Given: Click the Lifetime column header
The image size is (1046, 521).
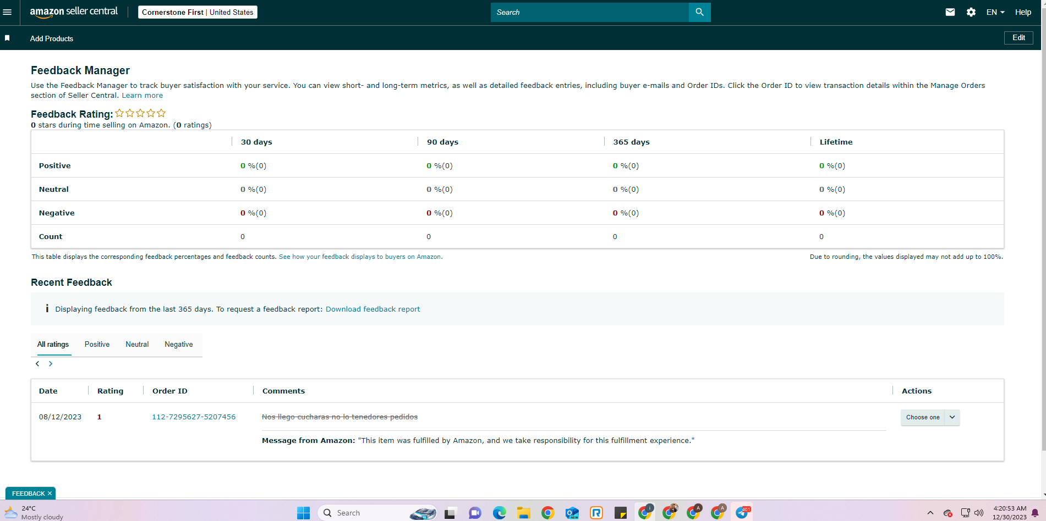Looking at the screenshot, I should click(x=836, y=142).
